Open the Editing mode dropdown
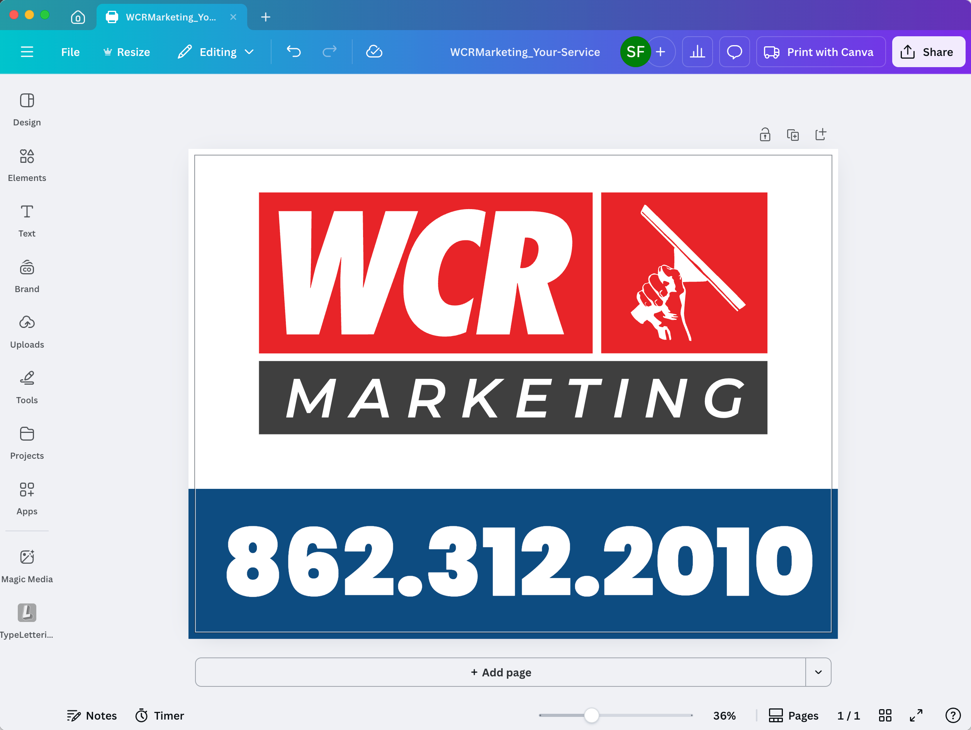 [x=216, y=51]
